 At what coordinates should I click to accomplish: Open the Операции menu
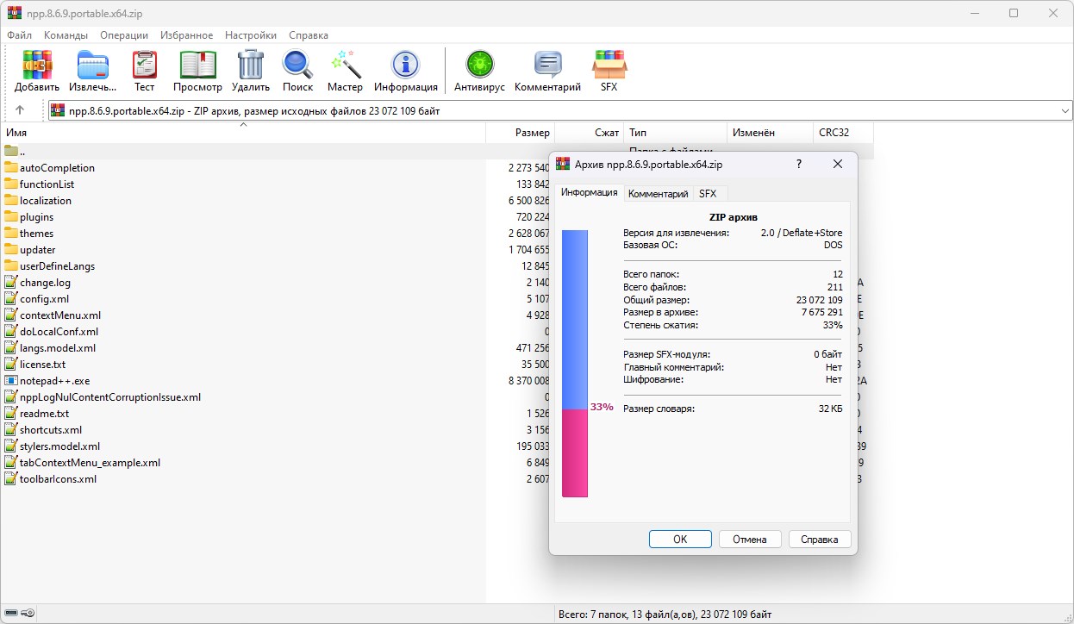coord(124,35)
